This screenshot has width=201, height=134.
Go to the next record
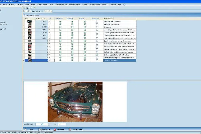click(x=45, y=11)
